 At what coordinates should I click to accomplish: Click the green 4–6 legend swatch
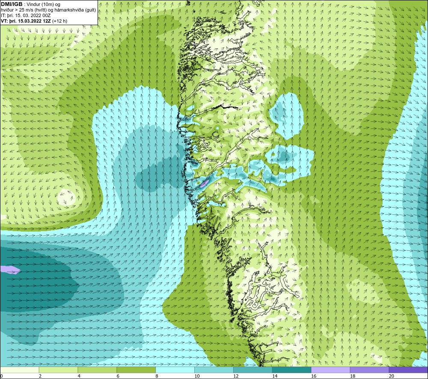[x=97, y=370]
